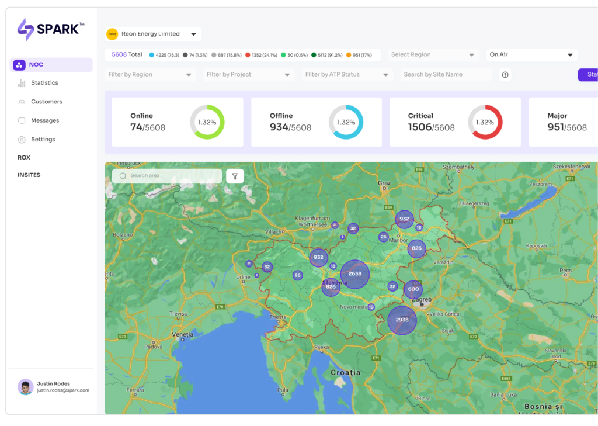The height and width of the screenshot is (426, 598).
Task: Click the SPARK logo icon
Action: (x=26, y=29)
